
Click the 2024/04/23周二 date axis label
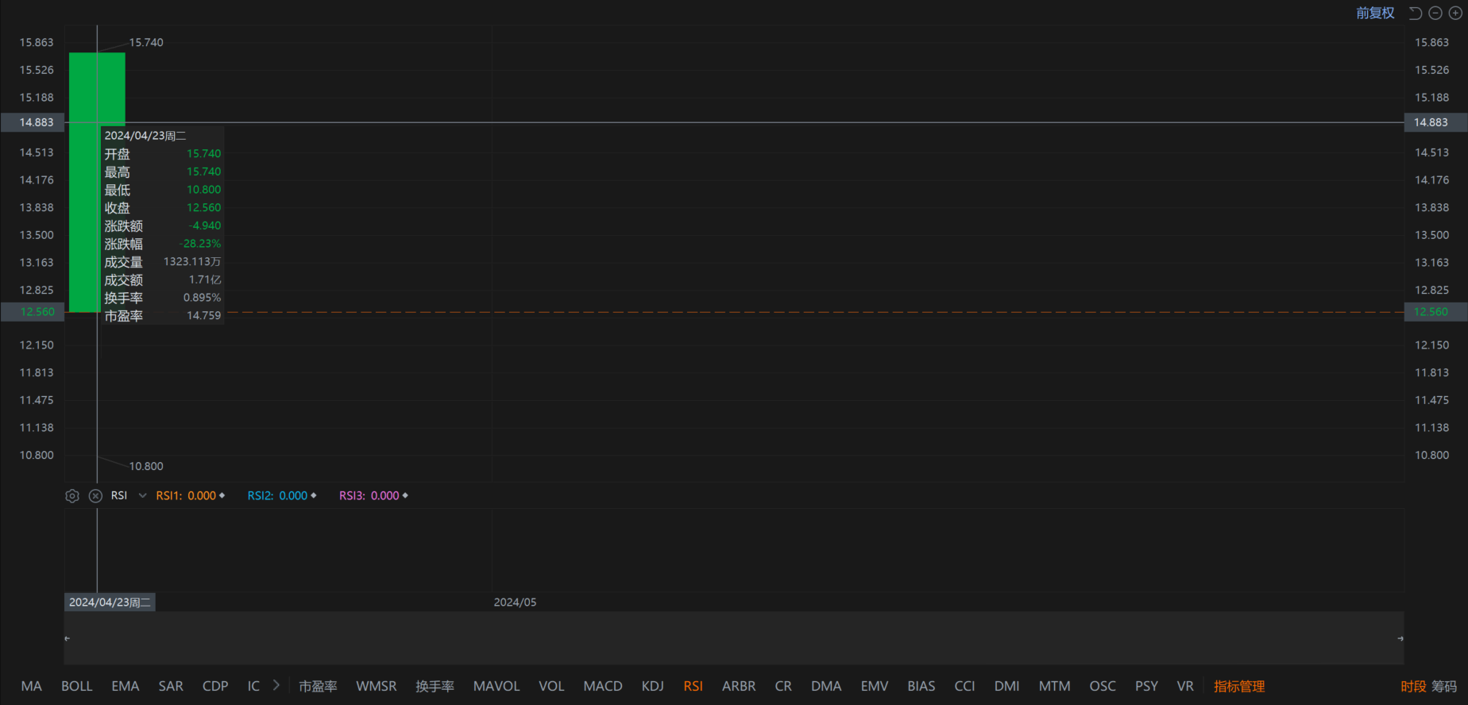click(x=110, y=603)
